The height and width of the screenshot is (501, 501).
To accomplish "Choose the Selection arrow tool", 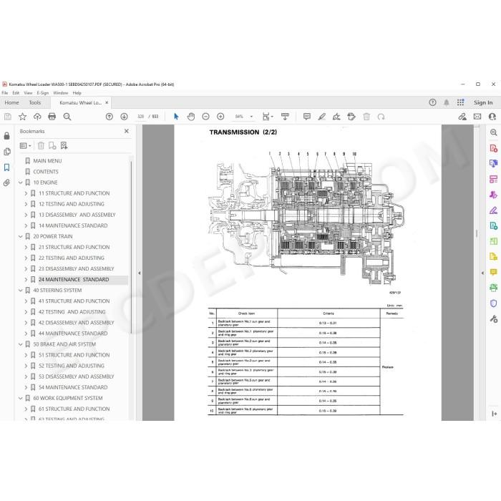I will coord(176,117).
